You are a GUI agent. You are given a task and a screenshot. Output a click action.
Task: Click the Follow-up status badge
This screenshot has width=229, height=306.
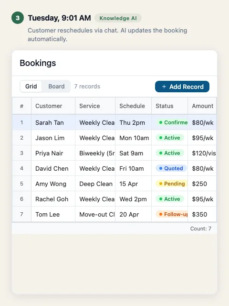coord(172,214)
